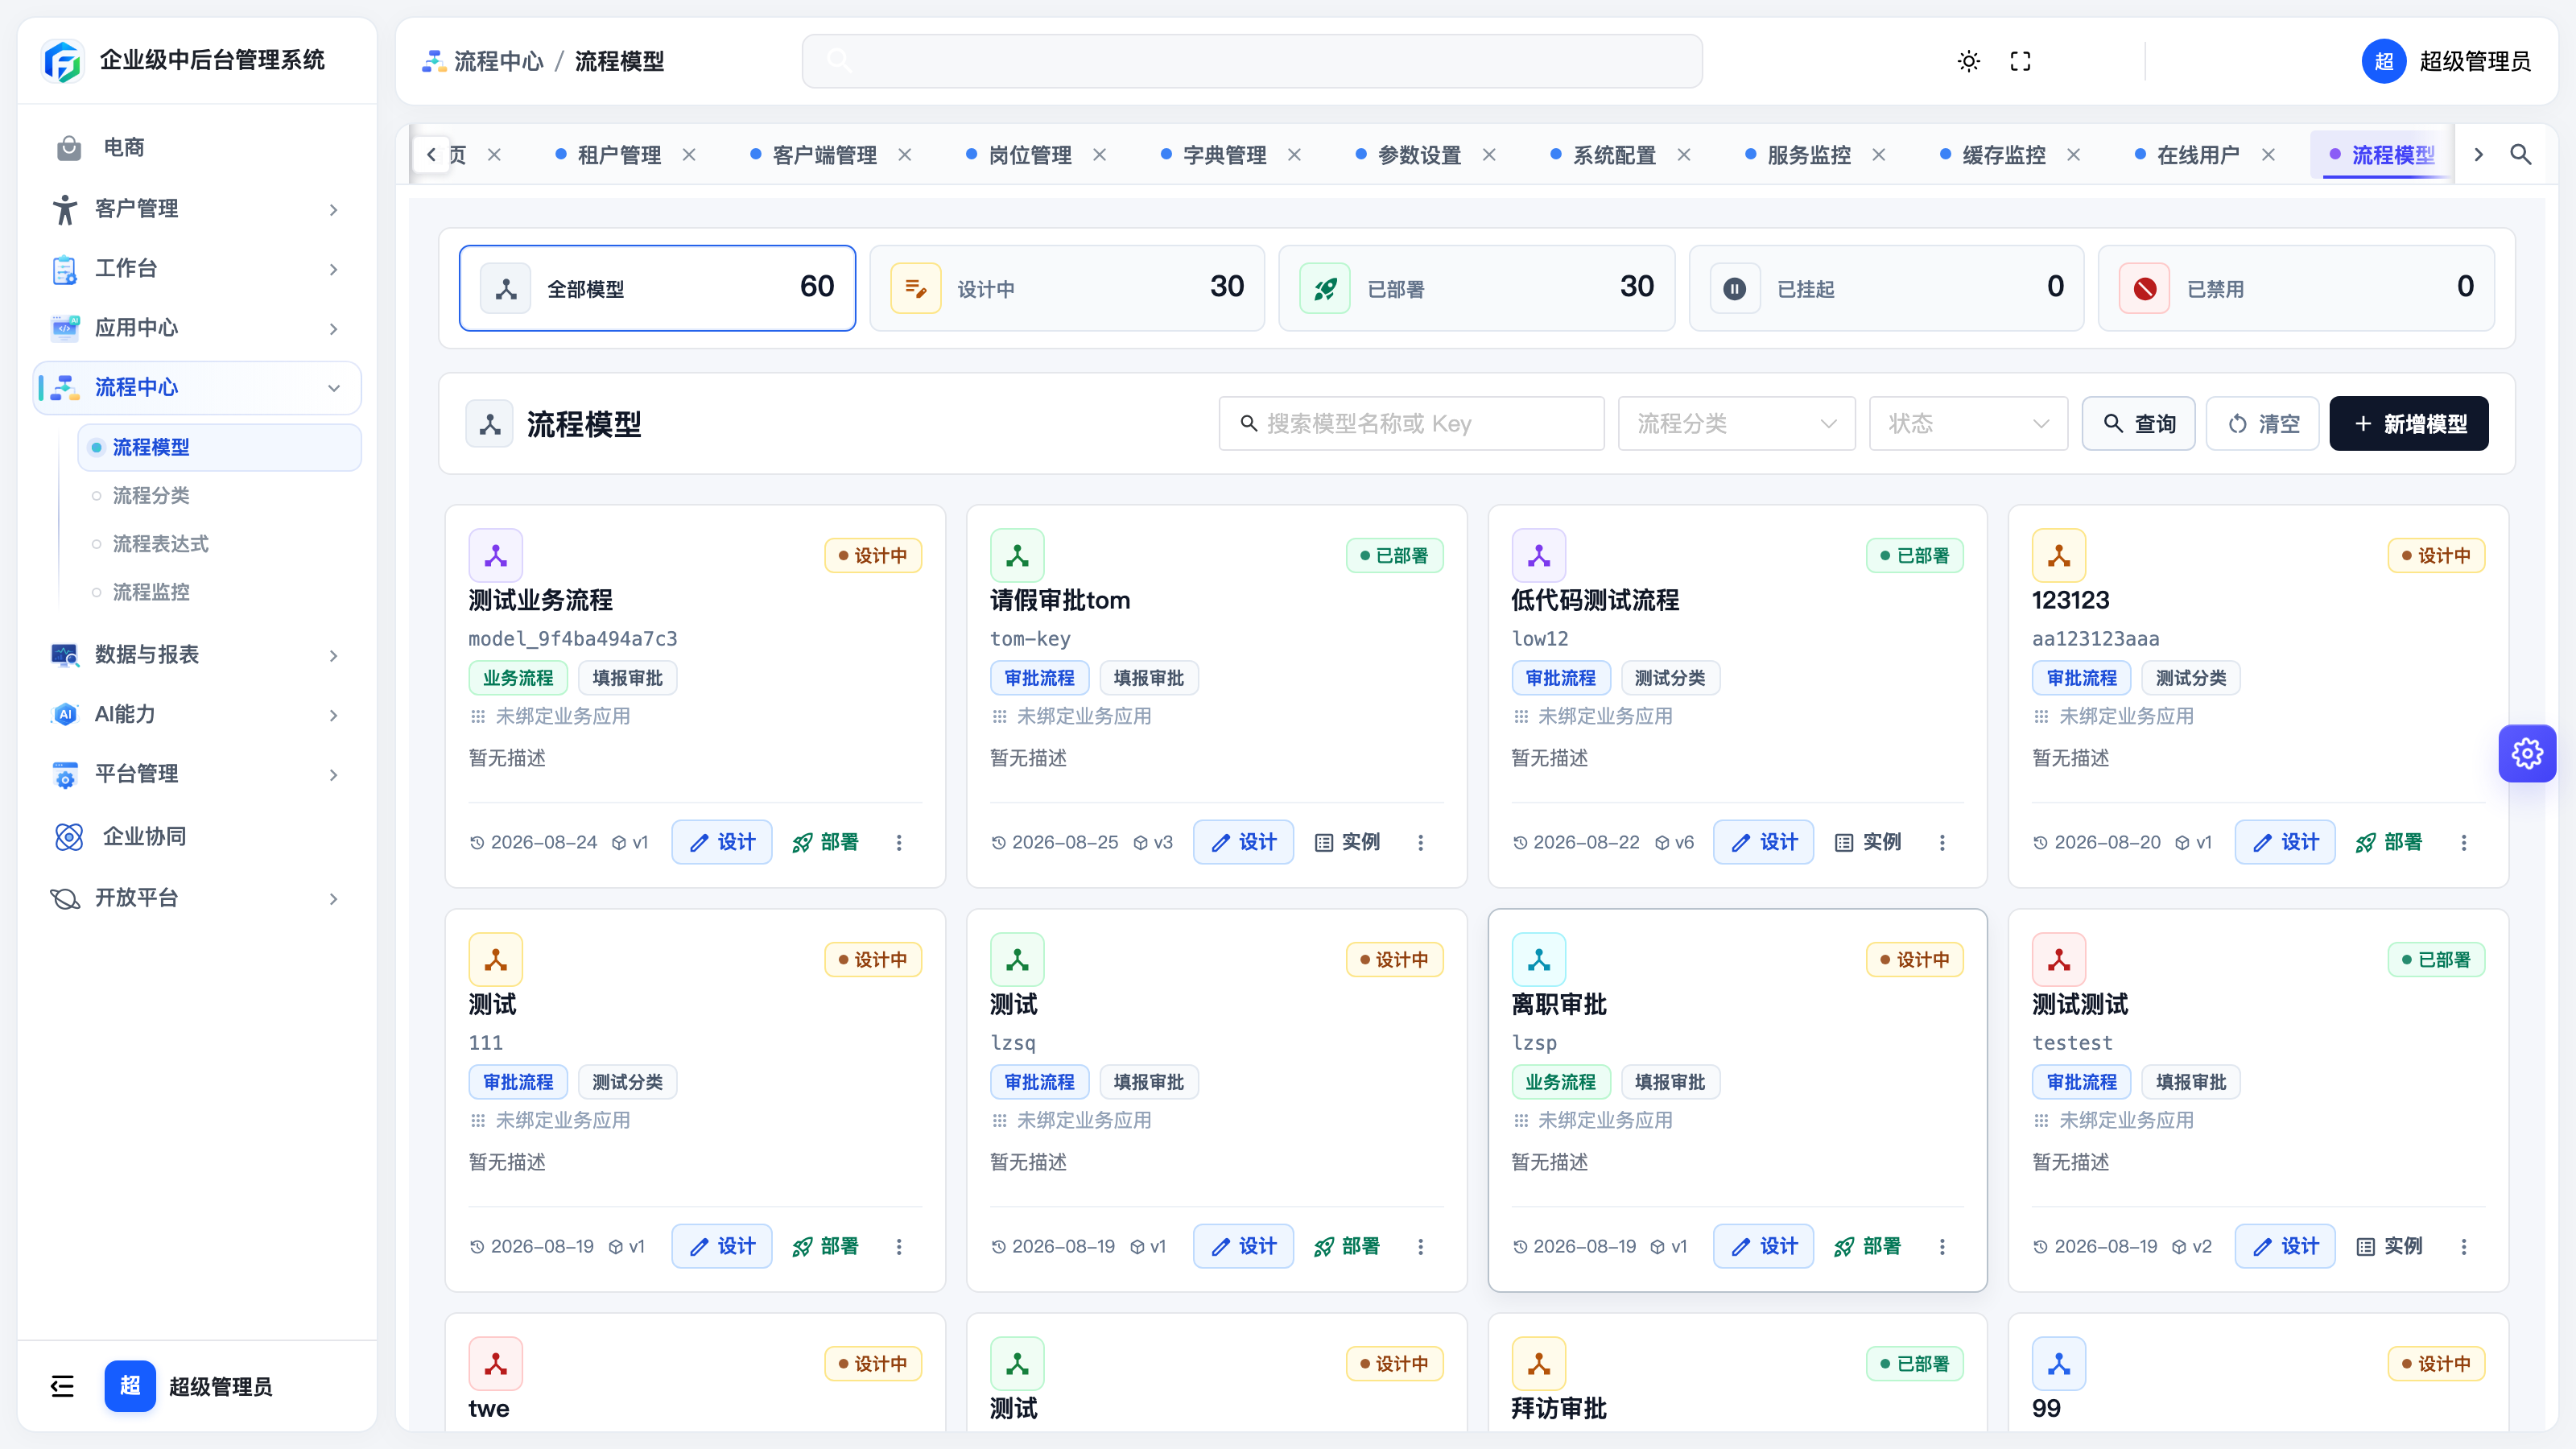The width and height of the screenshot is (2576, 1449).
Task: Open 流程分类 submenu item
Action: [x=219, y=495]
